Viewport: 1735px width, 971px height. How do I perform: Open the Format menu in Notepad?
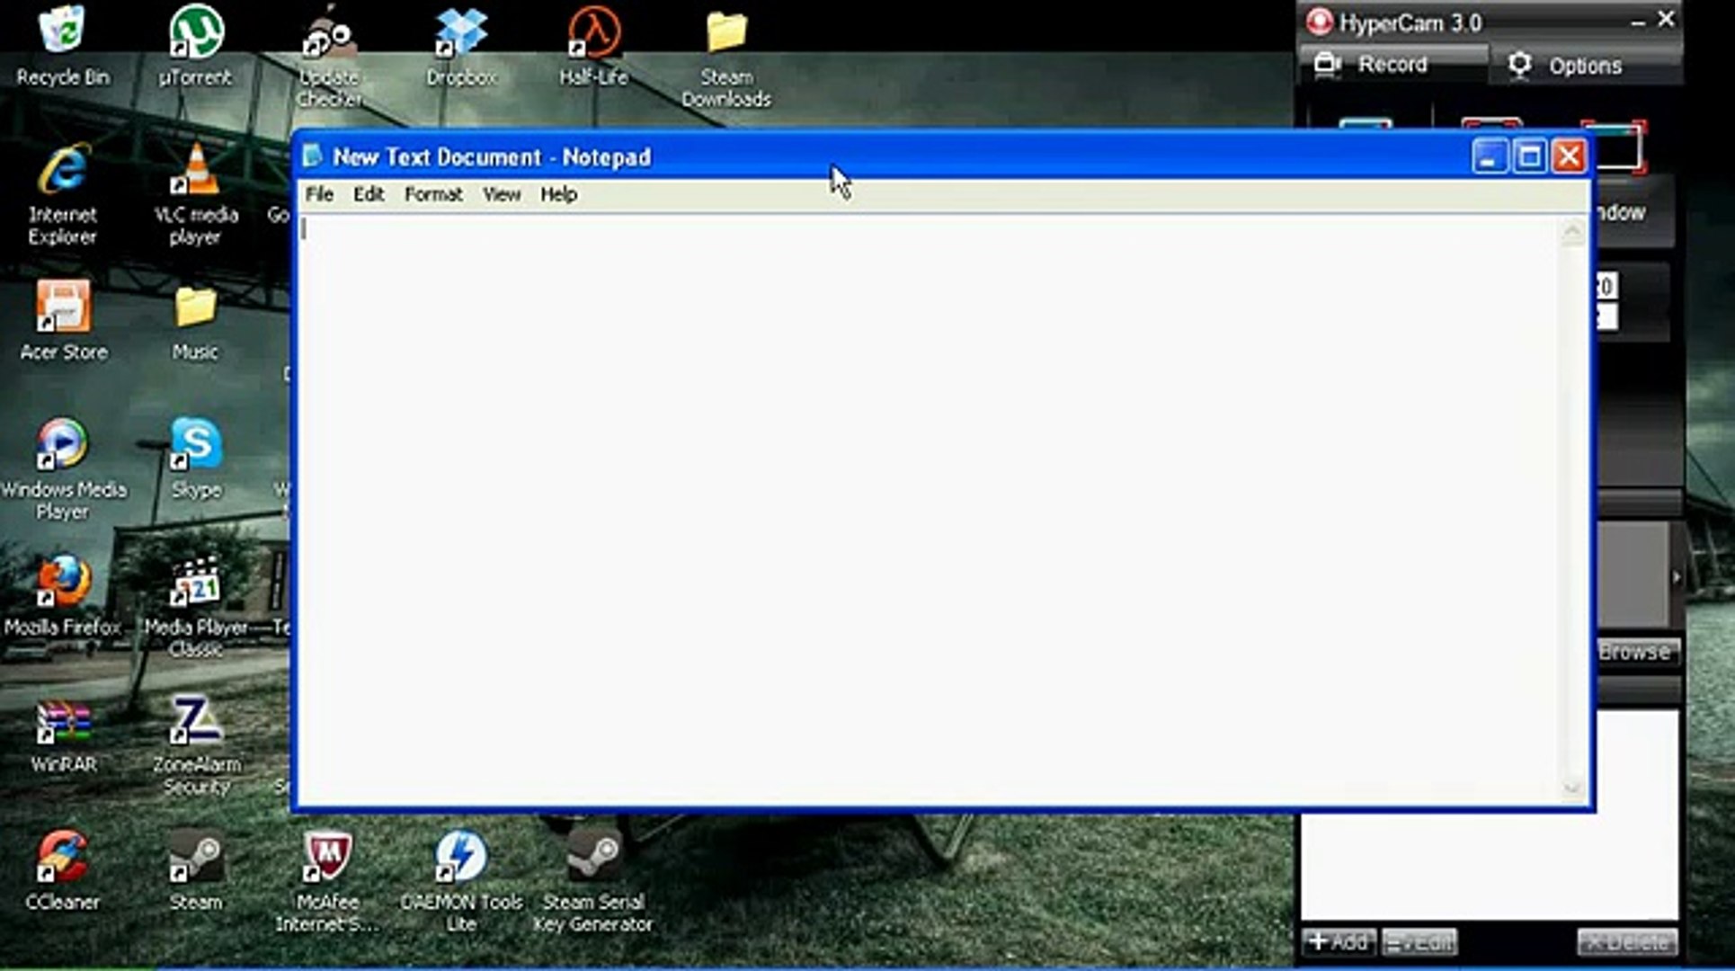click(x=432, y=194)
